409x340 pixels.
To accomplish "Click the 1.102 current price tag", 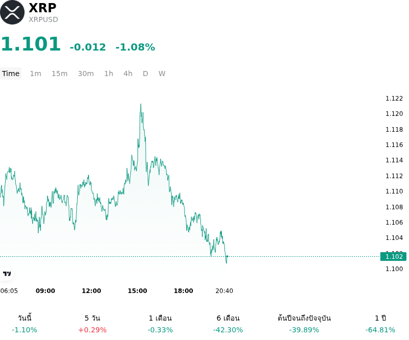I will click(x=393, y=257).
